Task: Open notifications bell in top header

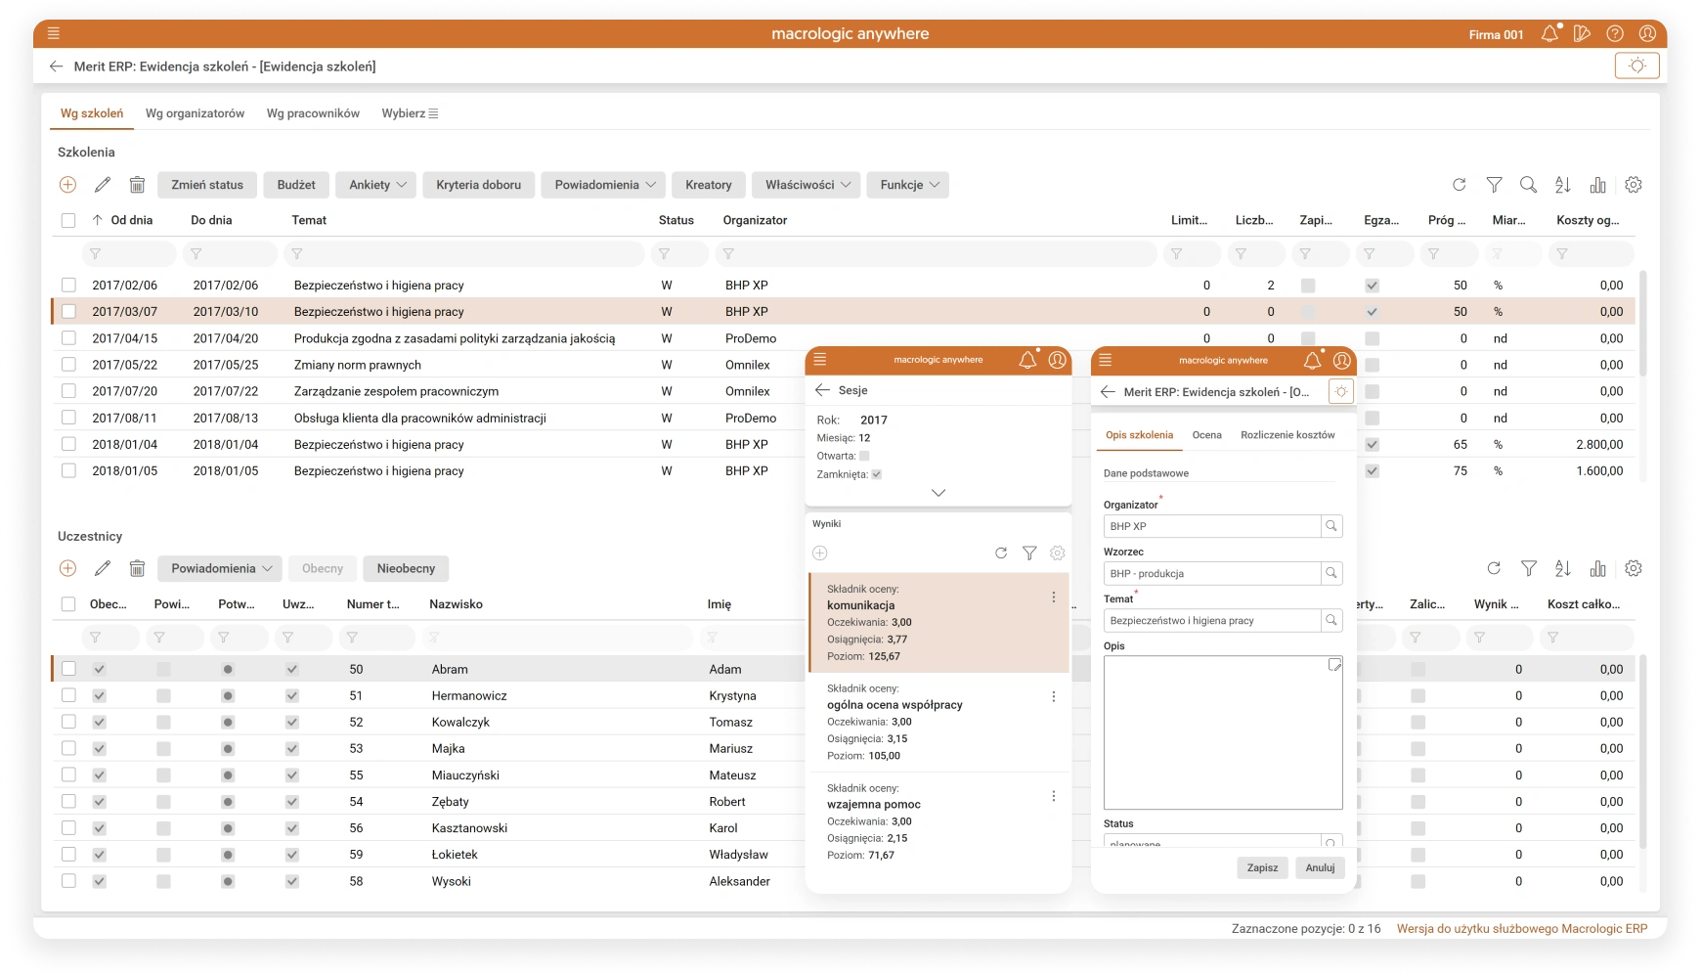Action: 1549,34
